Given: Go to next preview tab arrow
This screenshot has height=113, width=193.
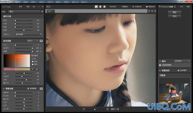Looking at the screenshot, I should pyautogui.click(x=152, y=11).
